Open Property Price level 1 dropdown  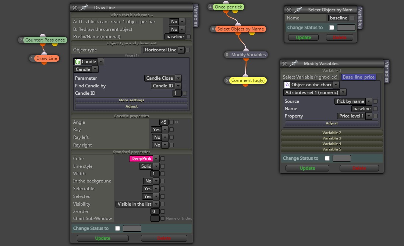point(355,116)
